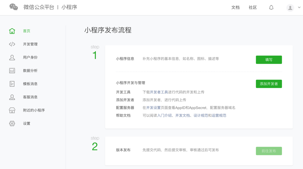Open the 运营规范 link
Screen dimensions: 303x169
pyautogui.click(x=219, y=116)
